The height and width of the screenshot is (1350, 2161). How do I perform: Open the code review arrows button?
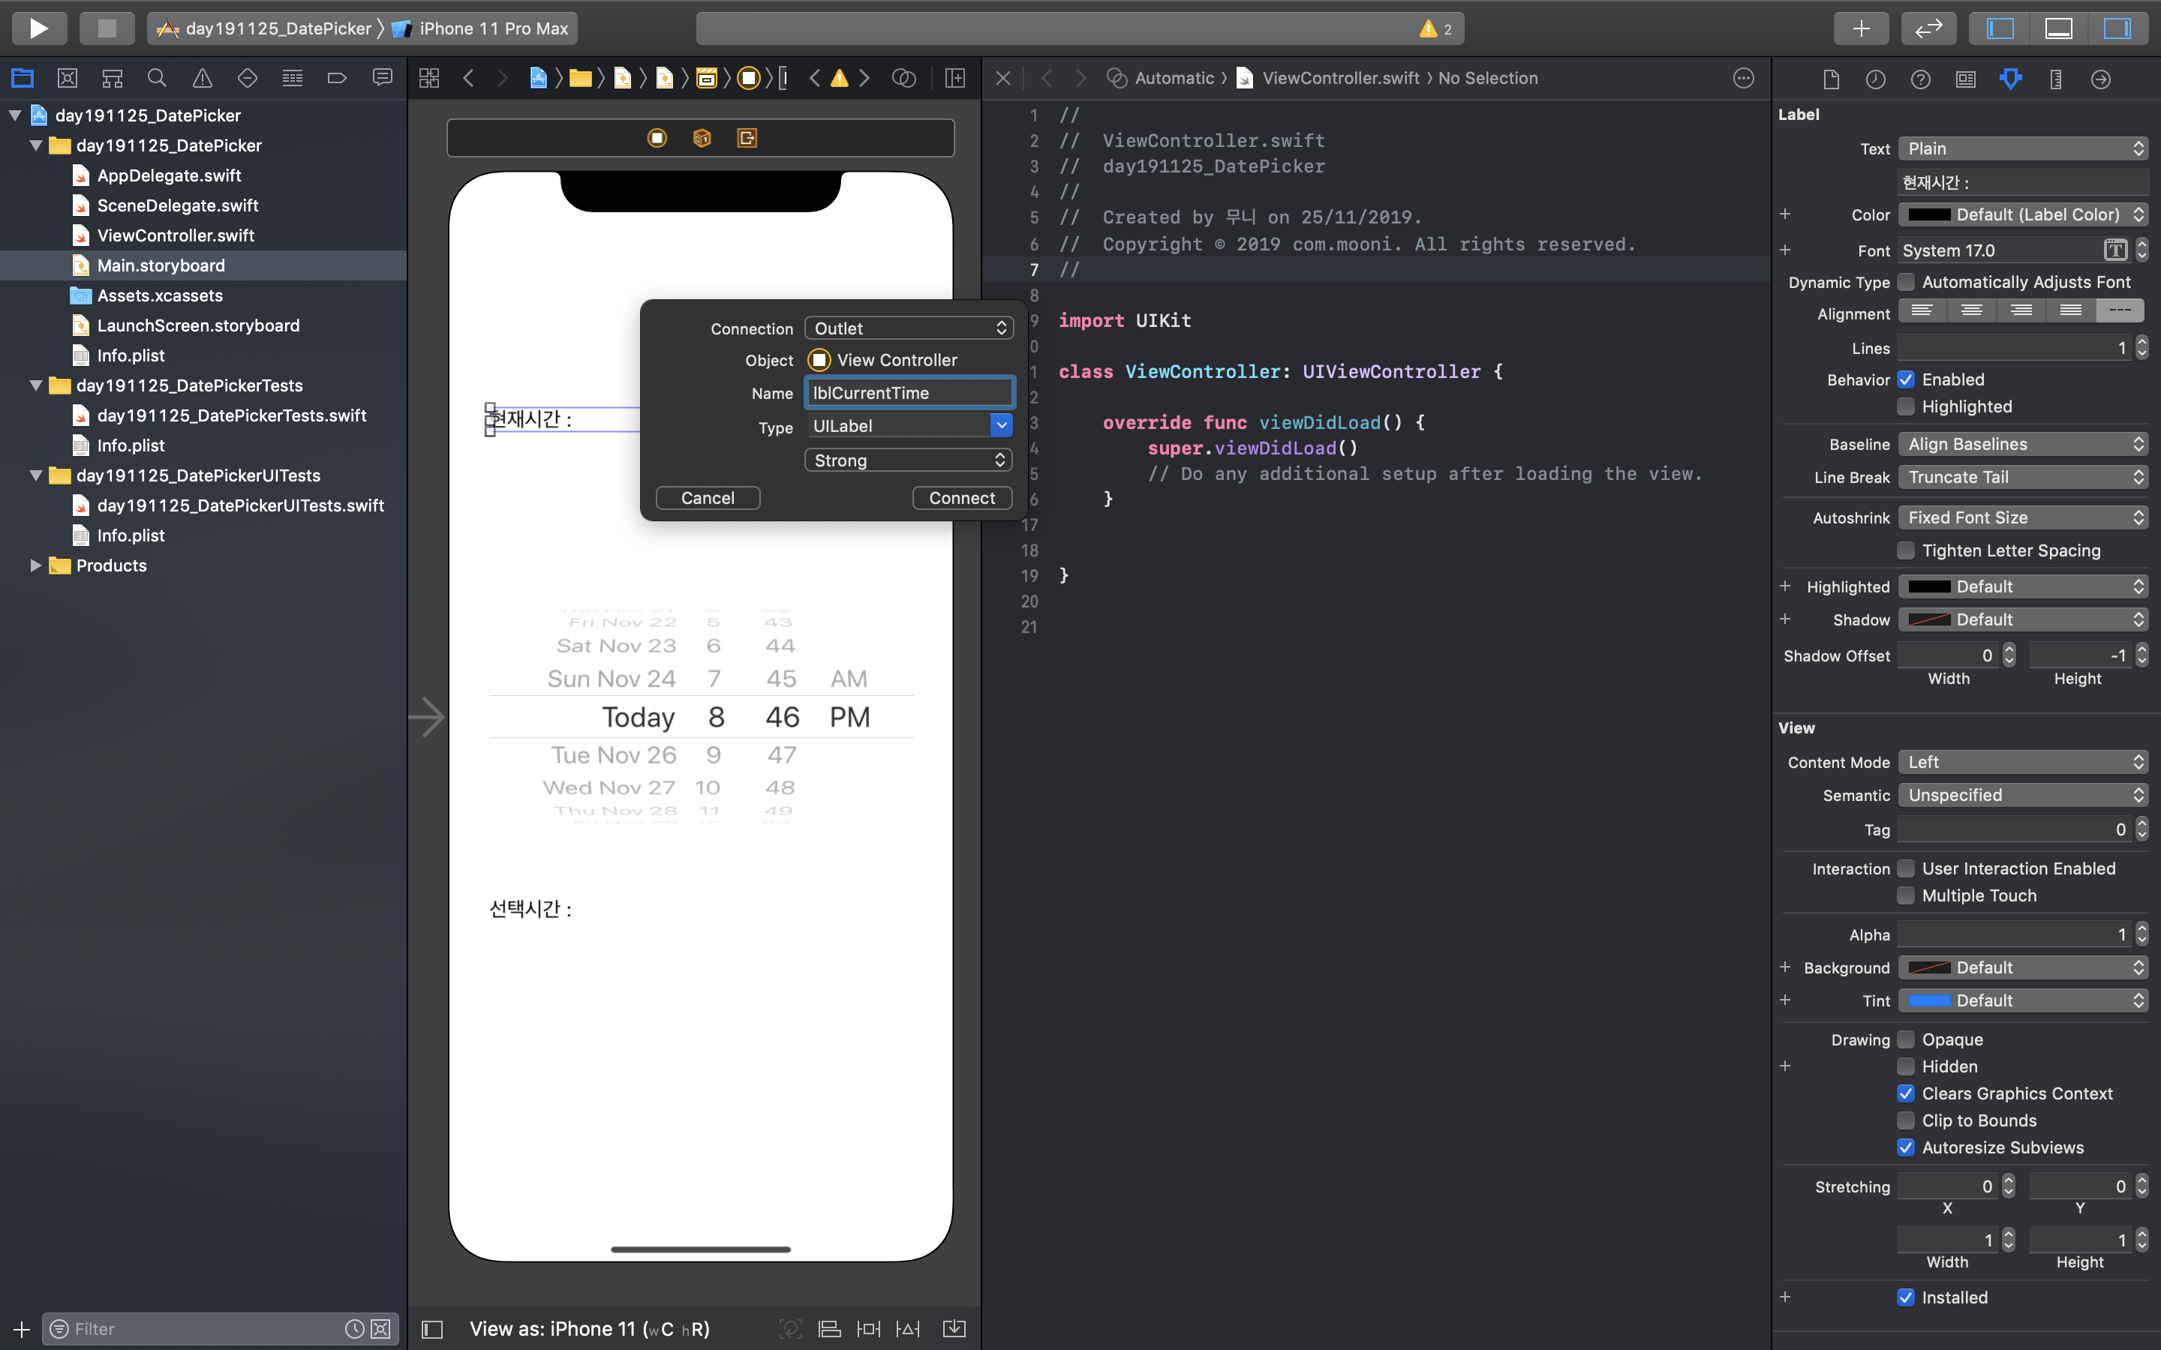tap(1928, 28)
